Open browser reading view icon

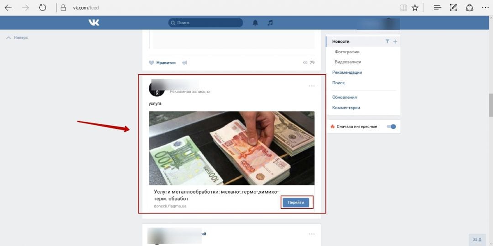403,7
